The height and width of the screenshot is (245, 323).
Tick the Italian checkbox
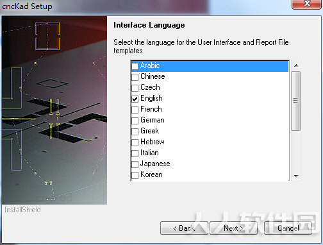(x=135, y=153)
